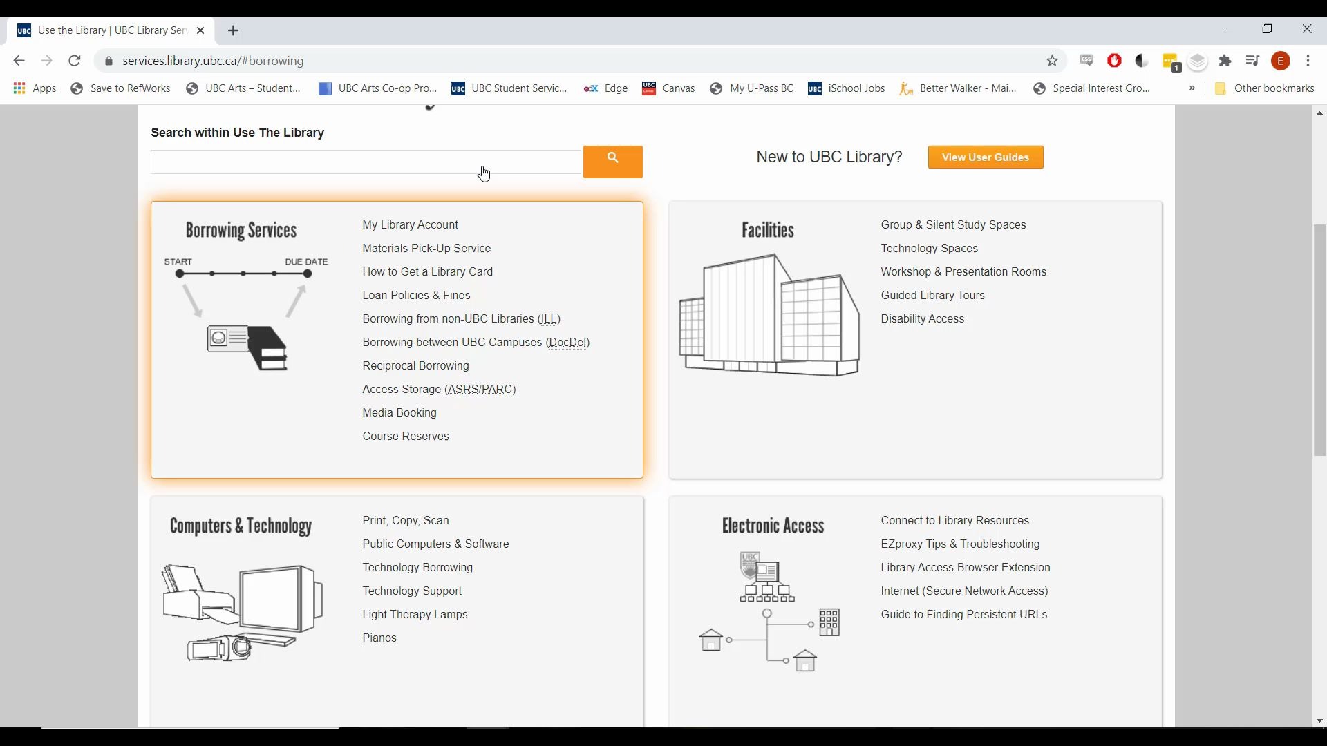
Task: Open Connect to Library Resources link
Action: [x=955, y=521]
